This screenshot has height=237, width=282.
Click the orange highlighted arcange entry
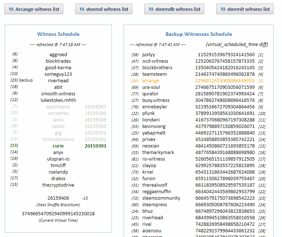tap(151, 81)
